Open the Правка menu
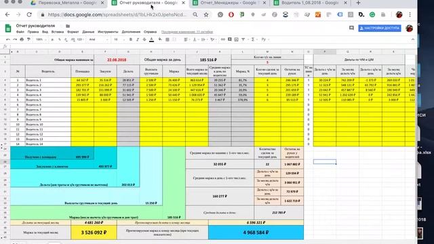 [x=33, y=32]
